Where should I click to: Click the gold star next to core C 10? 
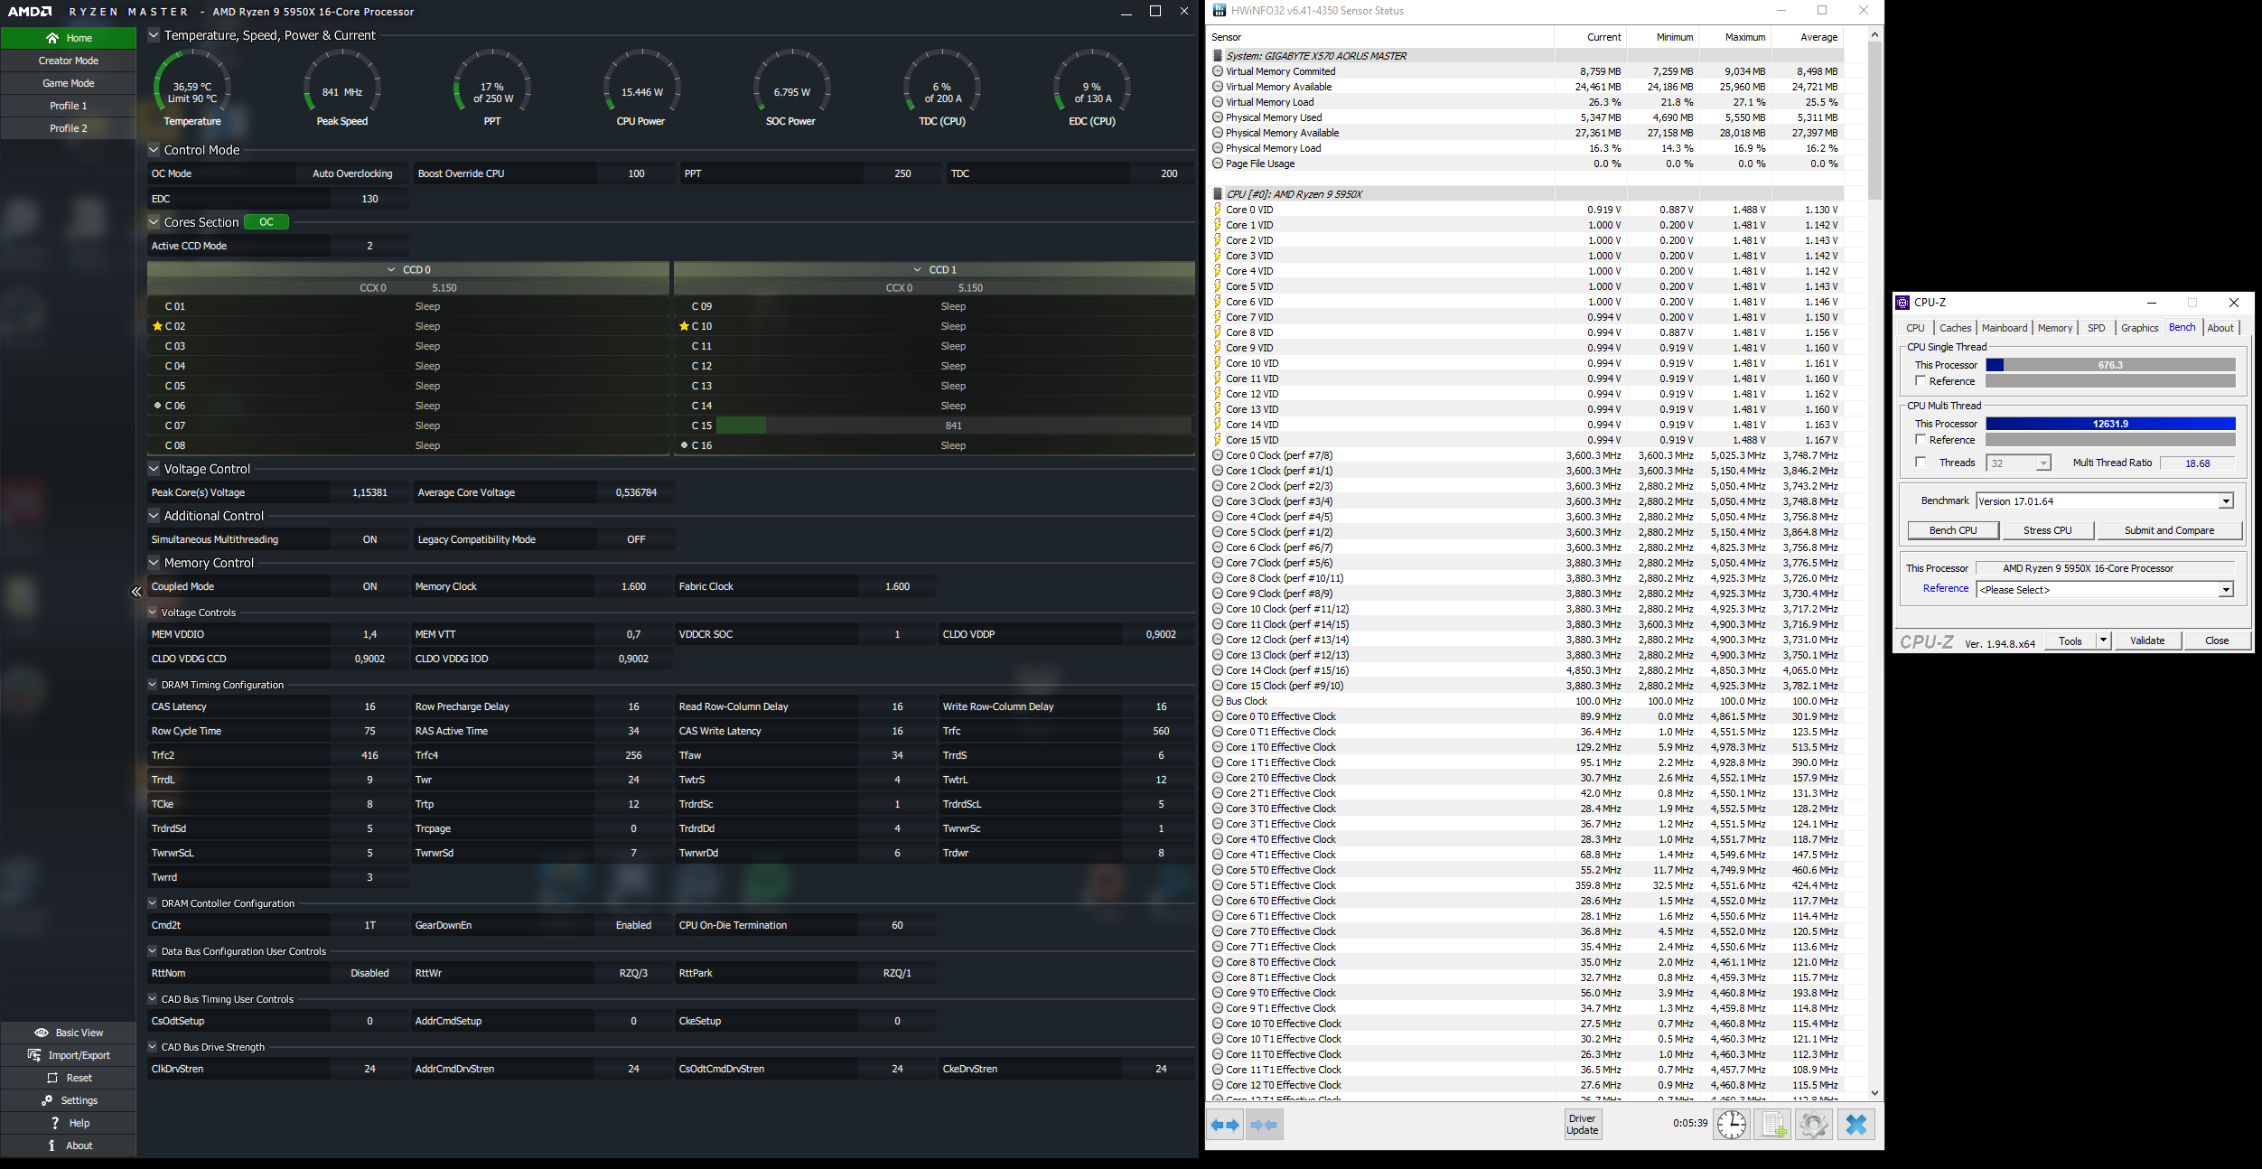tap(684, 326)
